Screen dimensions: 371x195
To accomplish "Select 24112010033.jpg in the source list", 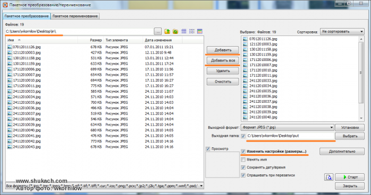I will (26, 91).
